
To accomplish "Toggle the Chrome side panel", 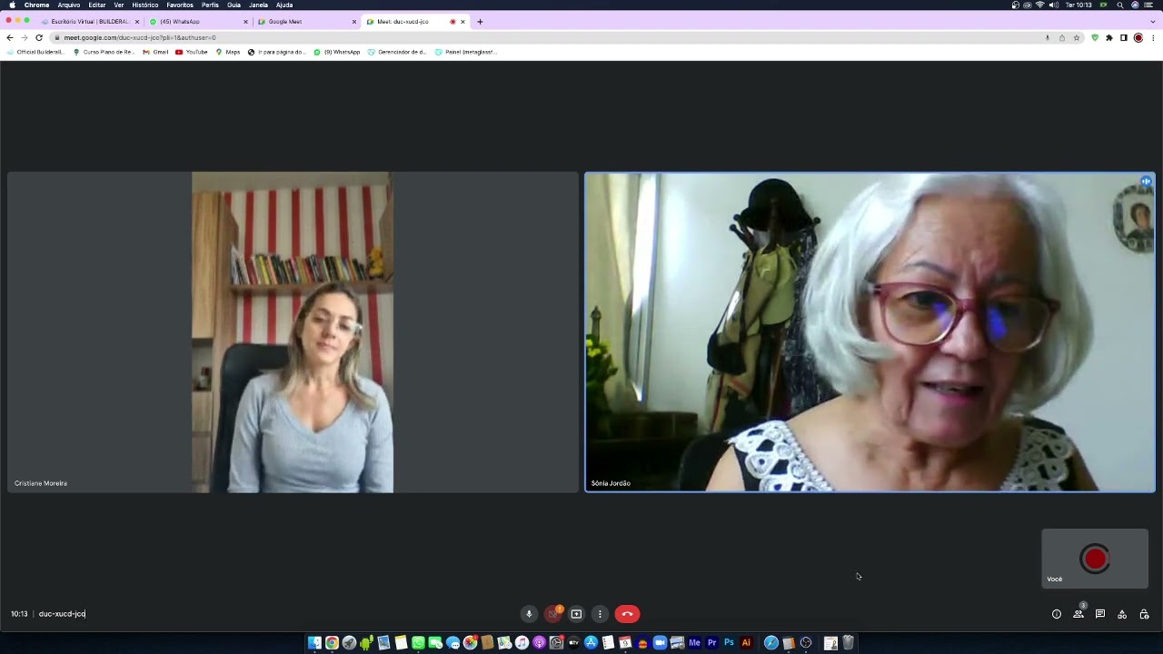I will pos(1124,37).
